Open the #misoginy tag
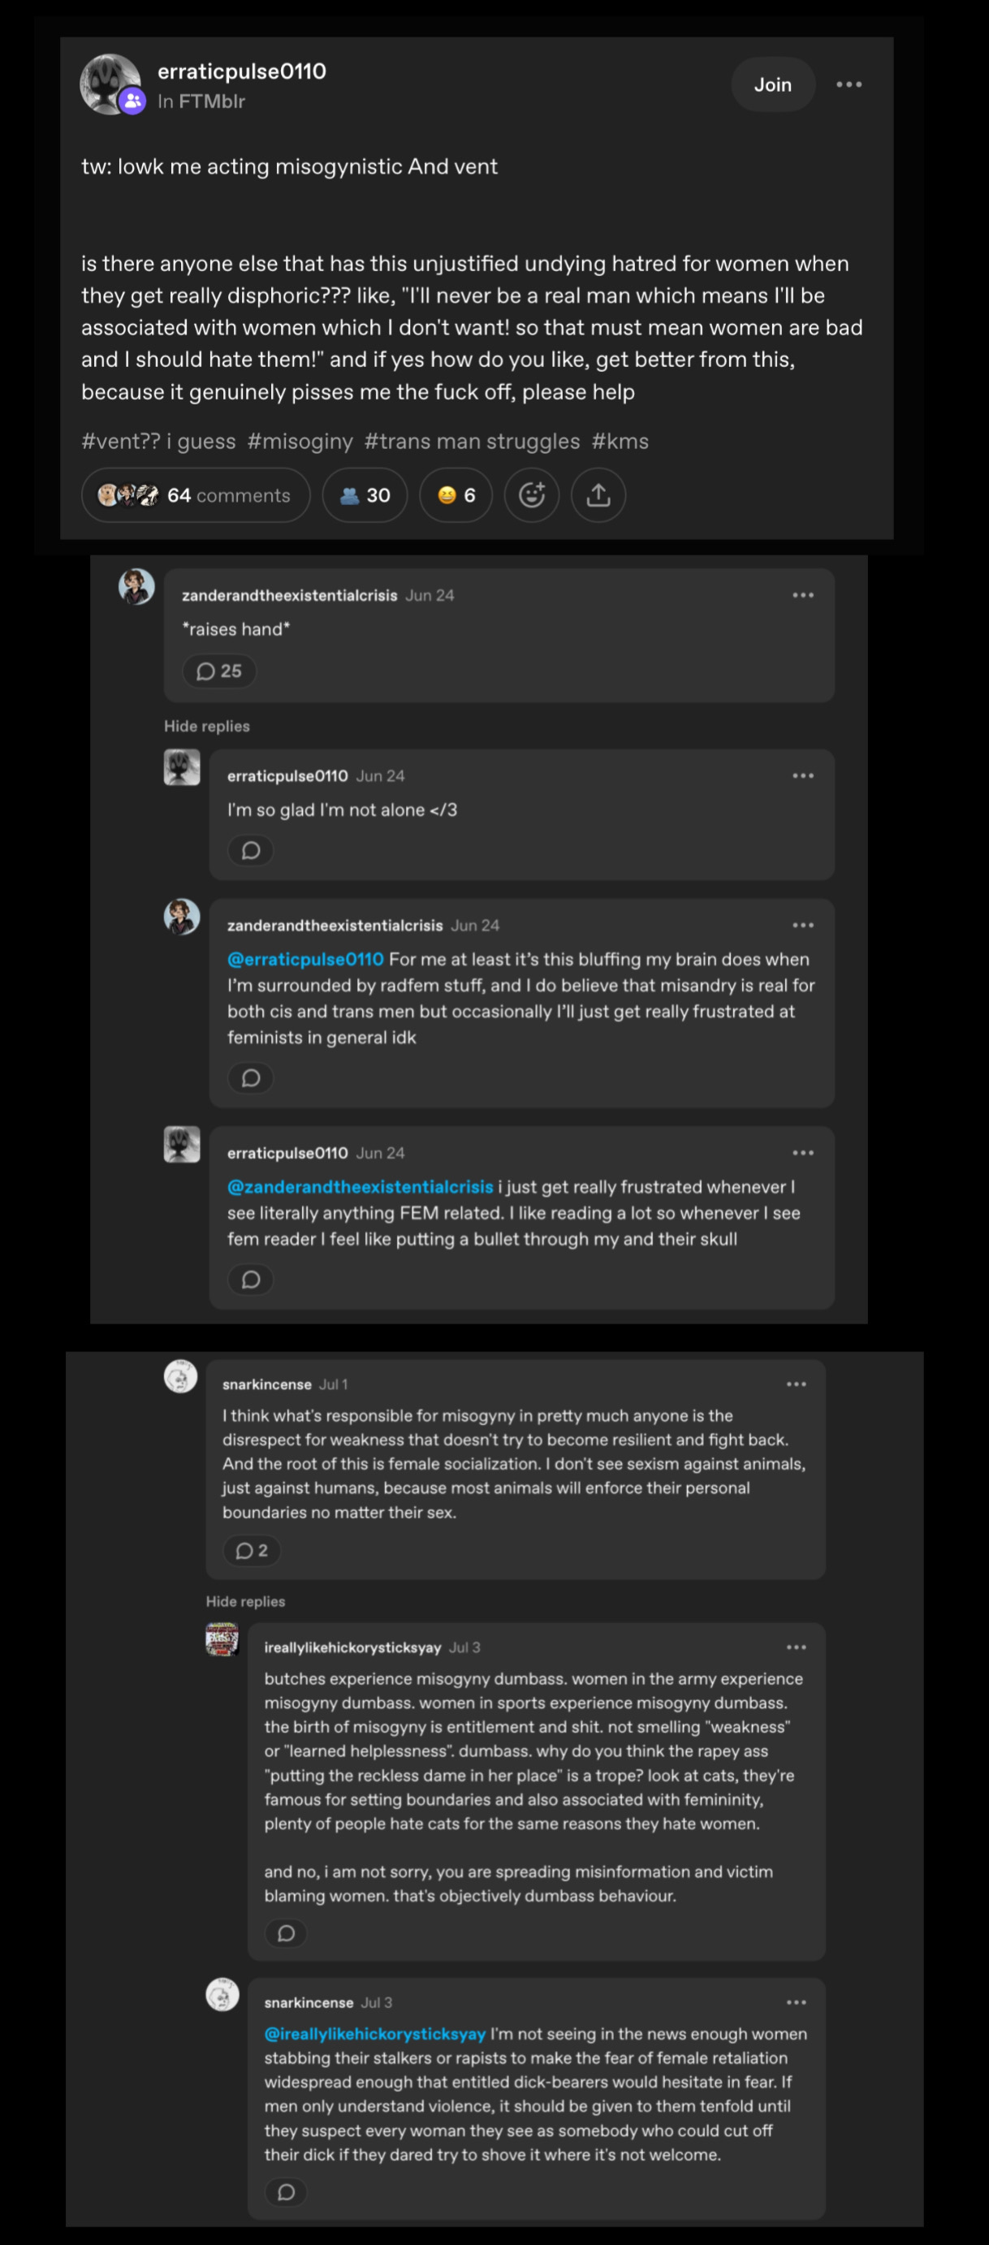 tap(300, 441)
